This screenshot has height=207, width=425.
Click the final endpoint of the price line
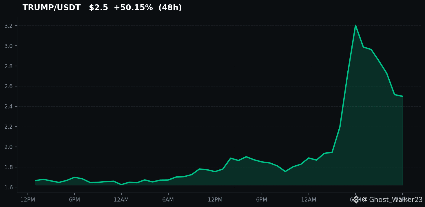[402, 96]
